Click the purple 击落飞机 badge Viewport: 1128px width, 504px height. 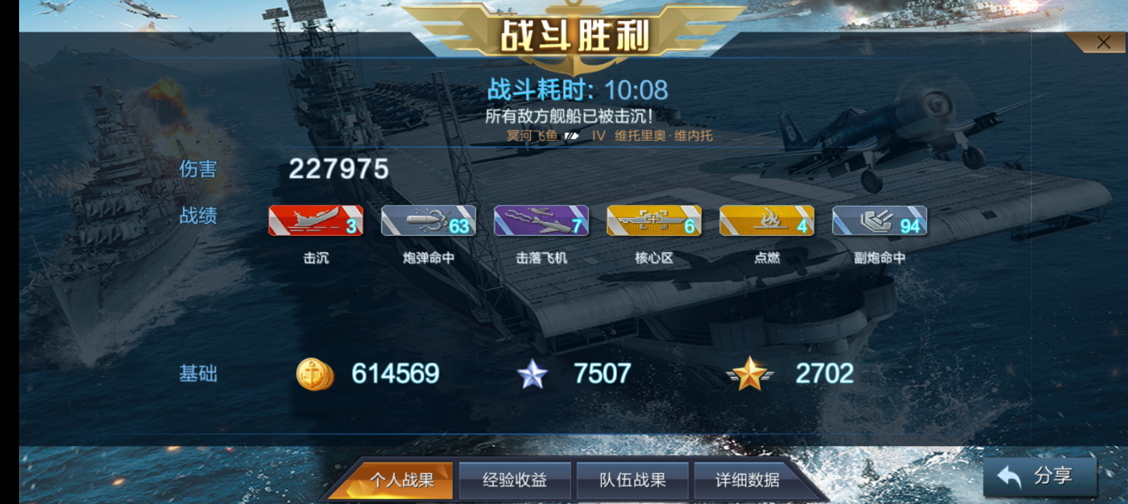point(541,220)
